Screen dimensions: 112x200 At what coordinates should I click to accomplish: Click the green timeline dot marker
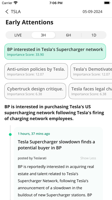point(10,134)
